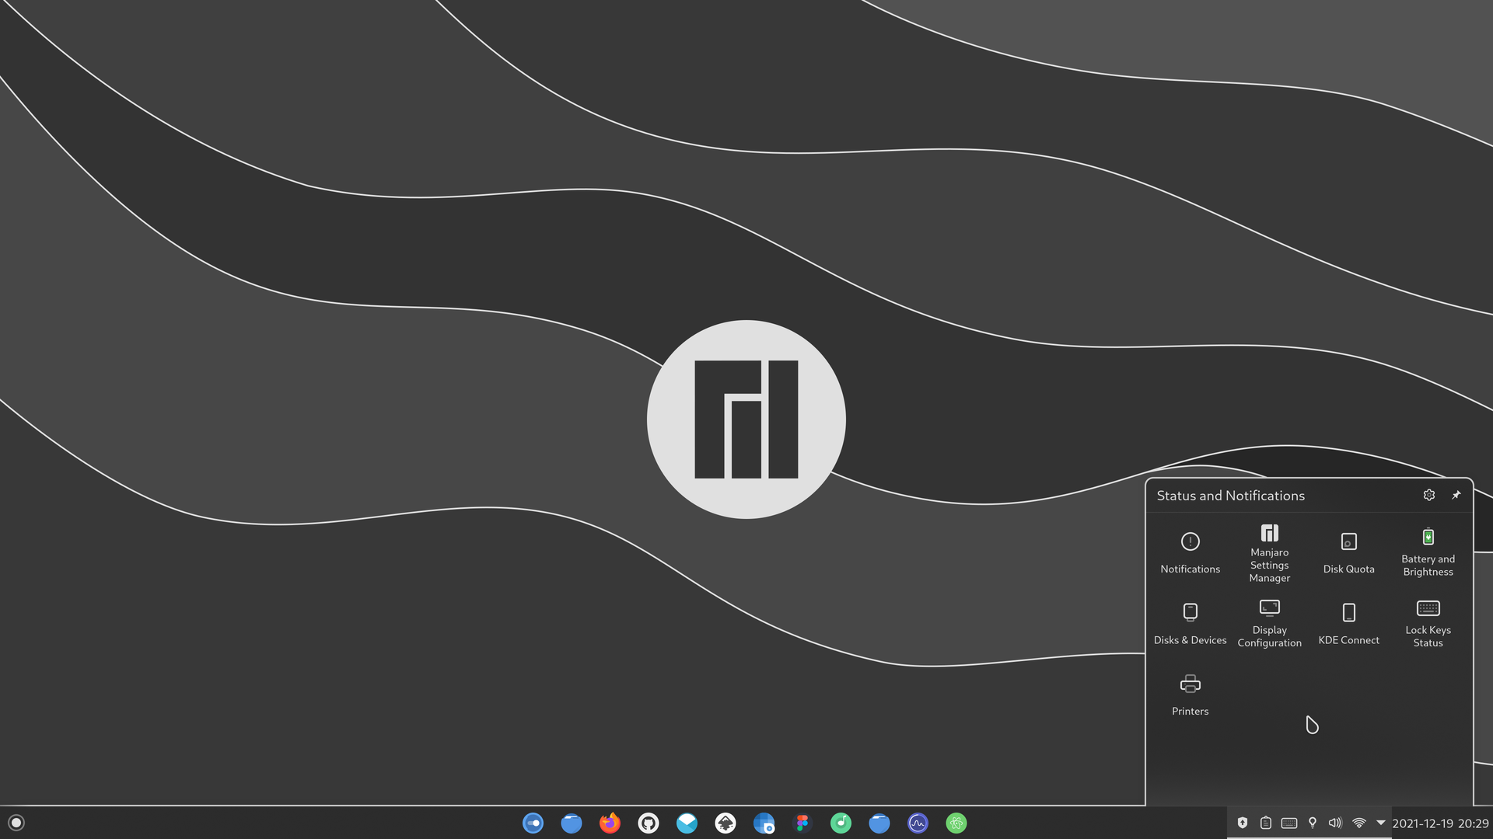Image resolution: width=1493 pixels, height=839 pixels.
Task: Launch the system monitor waveform icon
Action: [x=918, y=823]
